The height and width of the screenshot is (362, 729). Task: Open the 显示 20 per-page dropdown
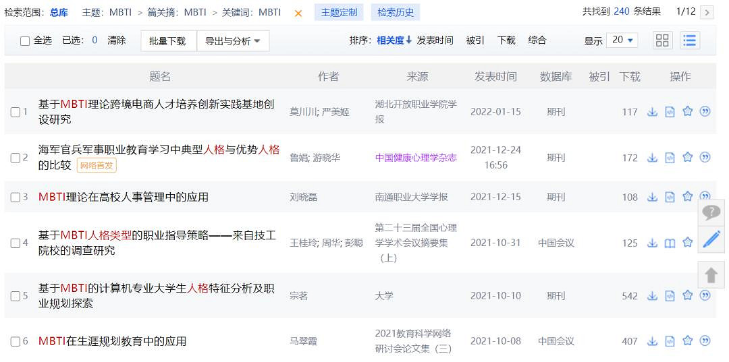pyautogui.click(x=622, y=40)
